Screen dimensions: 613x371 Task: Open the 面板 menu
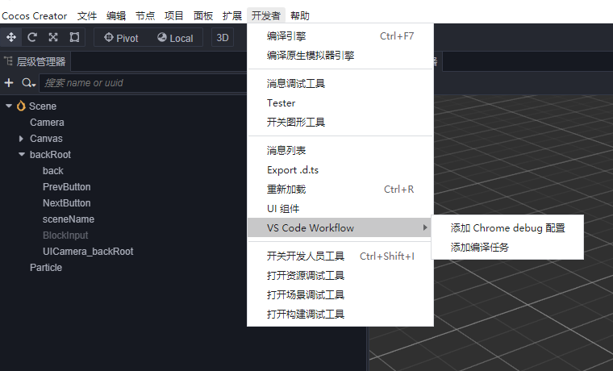point(203,15)
